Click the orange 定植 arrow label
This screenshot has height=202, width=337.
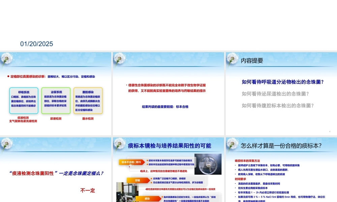(x=138, y=180)
